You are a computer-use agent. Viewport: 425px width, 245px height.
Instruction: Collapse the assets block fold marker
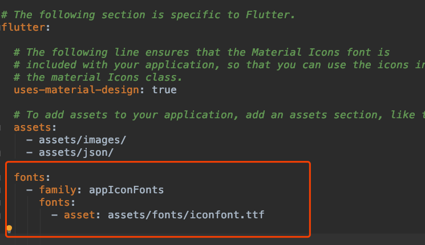[x=1, y=127]
